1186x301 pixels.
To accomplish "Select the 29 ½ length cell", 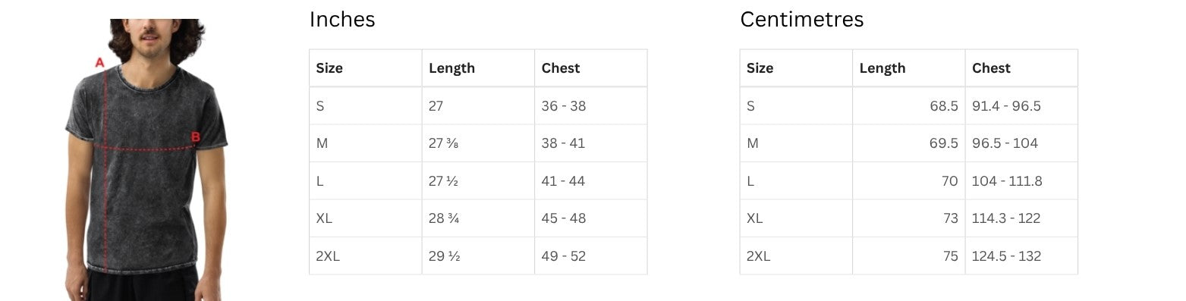I will 478,256.
